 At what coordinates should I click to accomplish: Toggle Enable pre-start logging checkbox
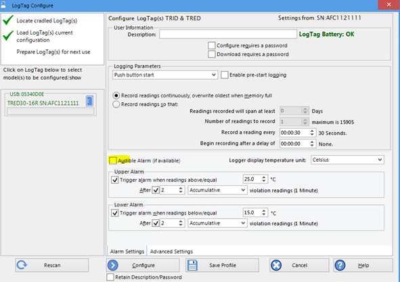click(x=224, y=74)
